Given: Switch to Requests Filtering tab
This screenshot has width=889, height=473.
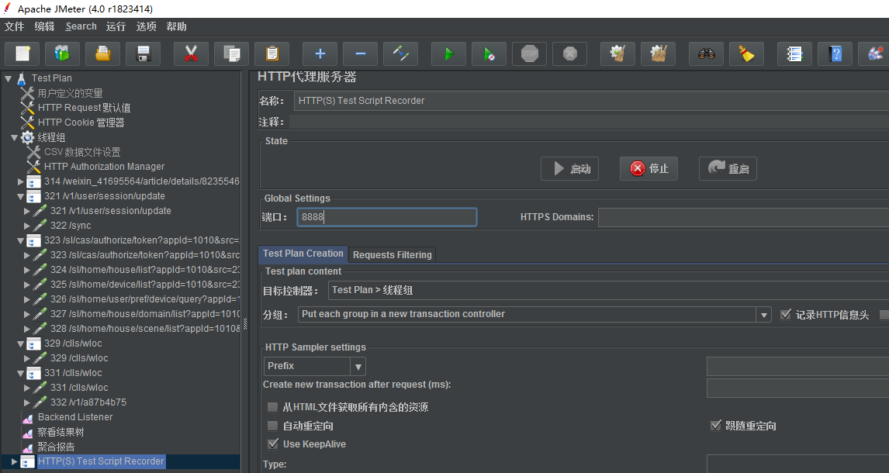Looking at the screenshot, I should tap(393, 255).
